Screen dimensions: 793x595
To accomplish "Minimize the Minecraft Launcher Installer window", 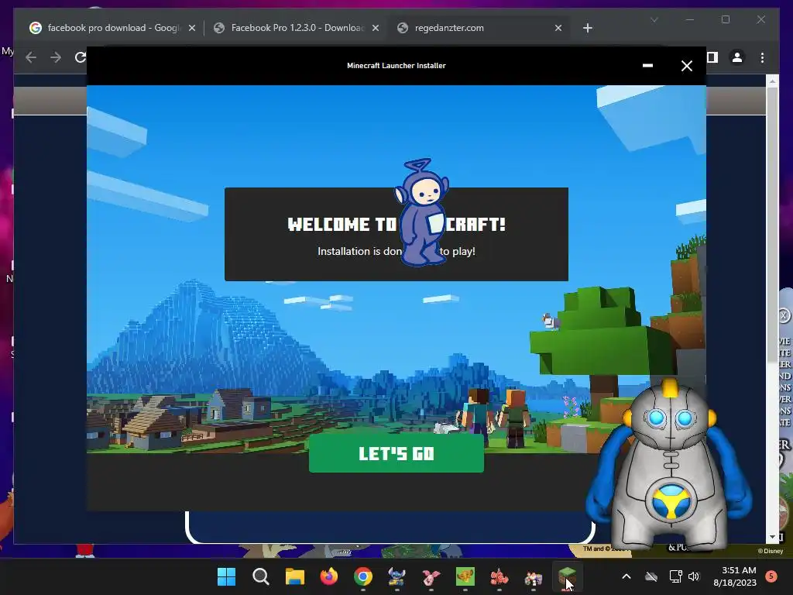I will [x=647, y=66].
